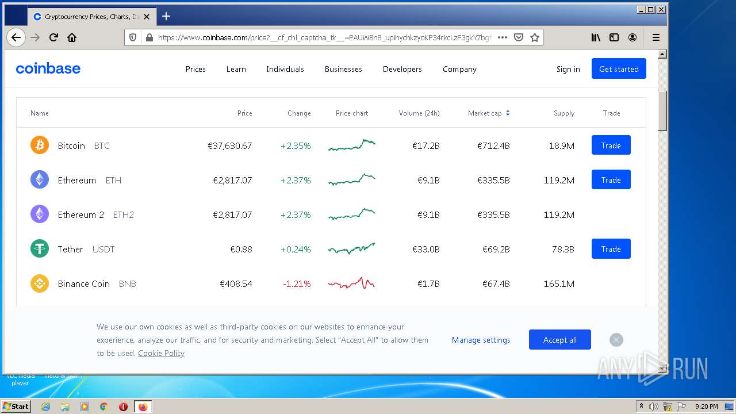The height and width of the screenshot is (414, 736).
Task: Open the Learn nav menu
Action: coord(236,69)
